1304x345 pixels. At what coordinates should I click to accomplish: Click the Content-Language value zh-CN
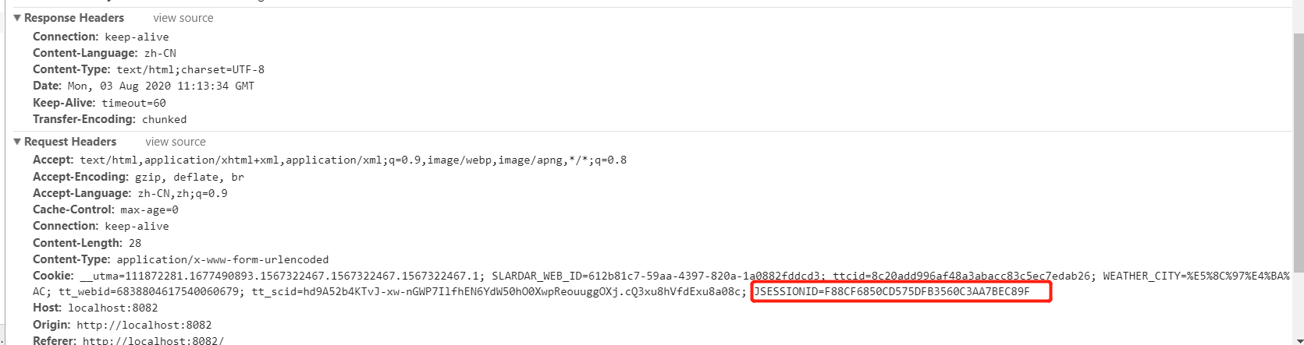click(160, 53)
